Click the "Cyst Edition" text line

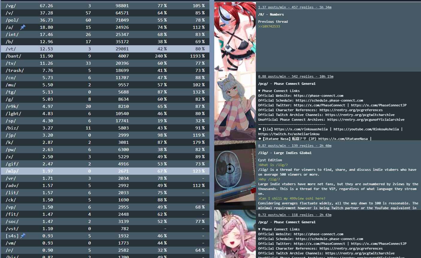[x=270, y=160]
